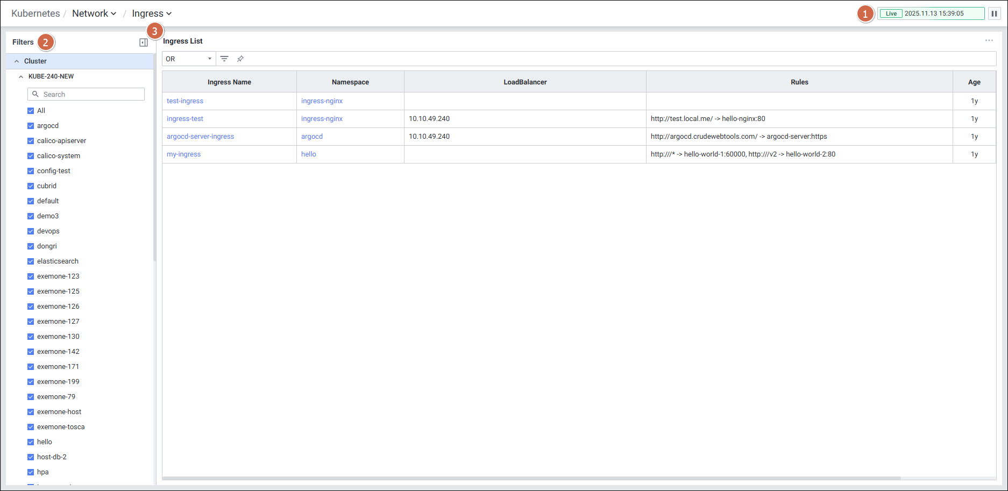Pause the live data refresh
1008x491 pixels.
click(994, 13)
